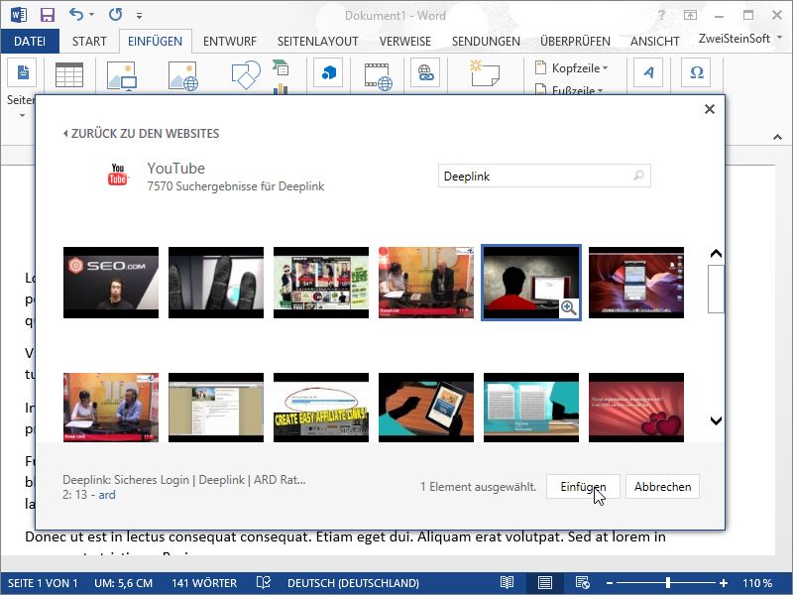Close the YouTube video dialog
Screen dimensions: 793x595
[710, 109]
